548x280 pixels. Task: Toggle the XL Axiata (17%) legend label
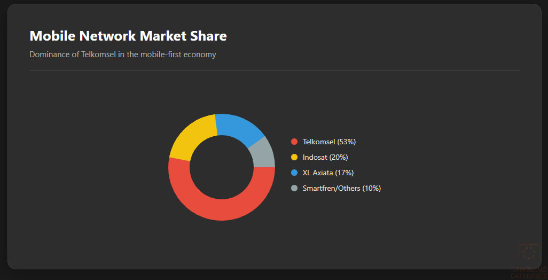coord(328,173)
